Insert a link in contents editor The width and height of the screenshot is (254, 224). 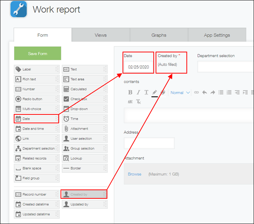(x=196, y=92)
